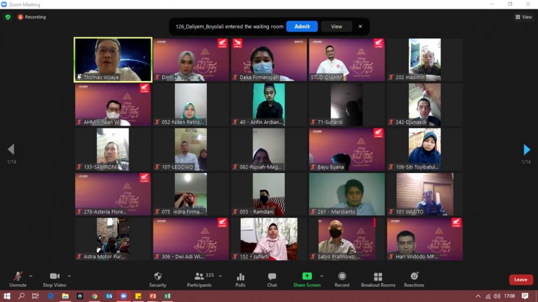Open PowerPoint from the Windows taskbar
Viewport: 538px width, 302px height.
point(153,296)
